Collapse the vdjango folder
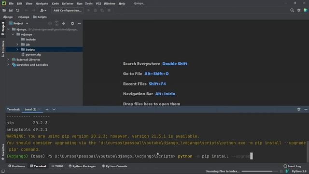The width and height of the screenshot is (309, 174). click(13, 34)
